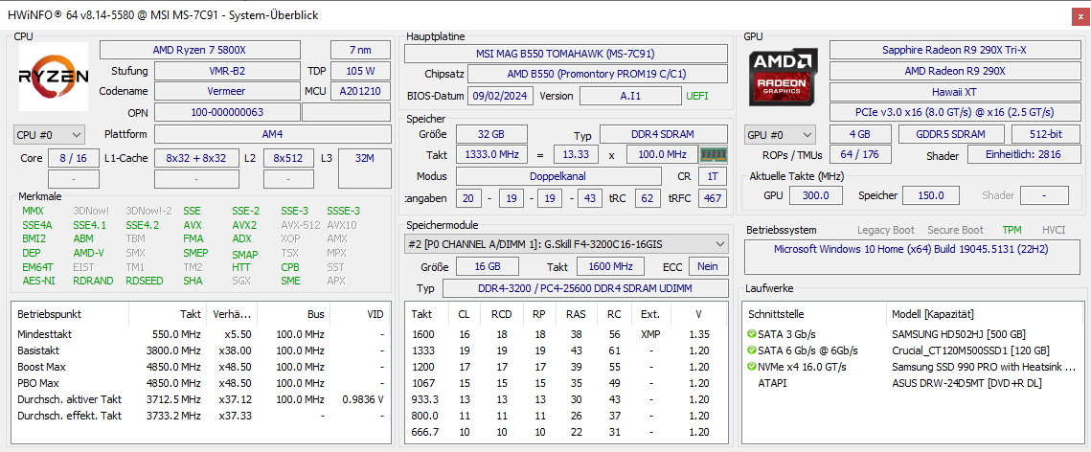Click the AMD-V feature label
1091x452 pixels.
click(x=88, y=253)
